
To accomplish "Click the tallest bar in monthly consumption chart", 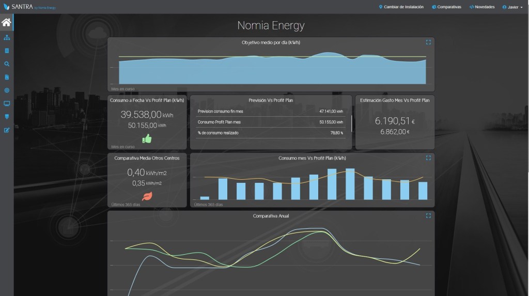I will (x=350, y=184).
